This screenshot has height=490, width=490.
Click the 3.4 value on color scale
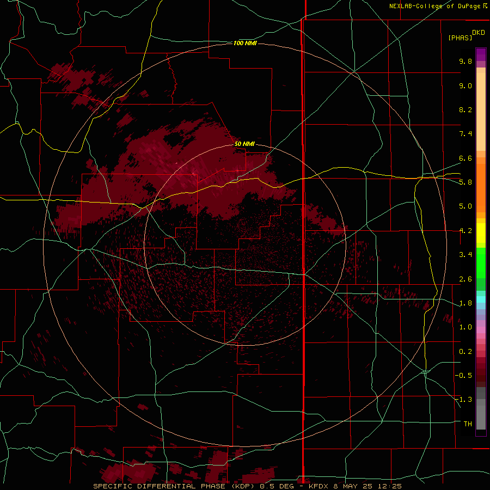[465, 255]
